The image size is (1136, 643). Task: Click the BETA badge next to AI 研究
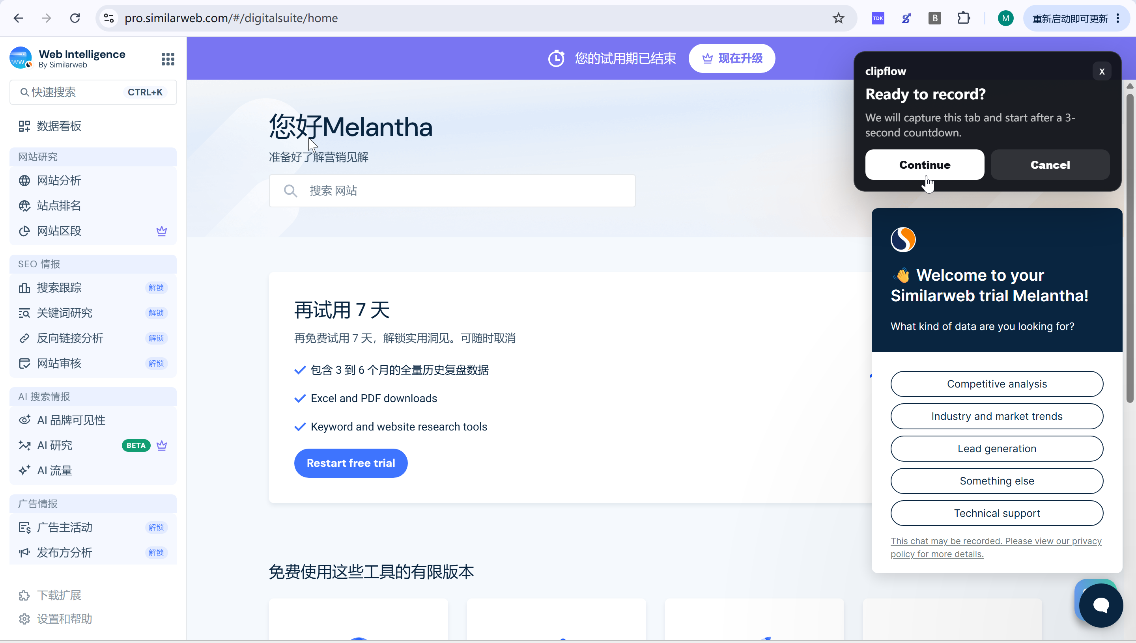[136, 445]
